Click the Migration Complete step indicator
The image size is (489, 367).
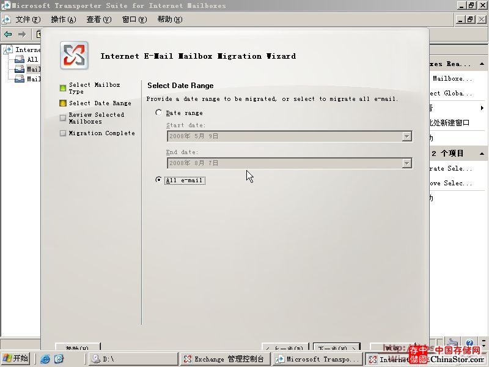(63, 133)
